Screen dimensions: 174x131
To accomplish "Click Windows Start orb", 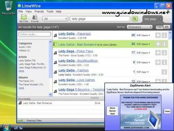I will 6,128.
